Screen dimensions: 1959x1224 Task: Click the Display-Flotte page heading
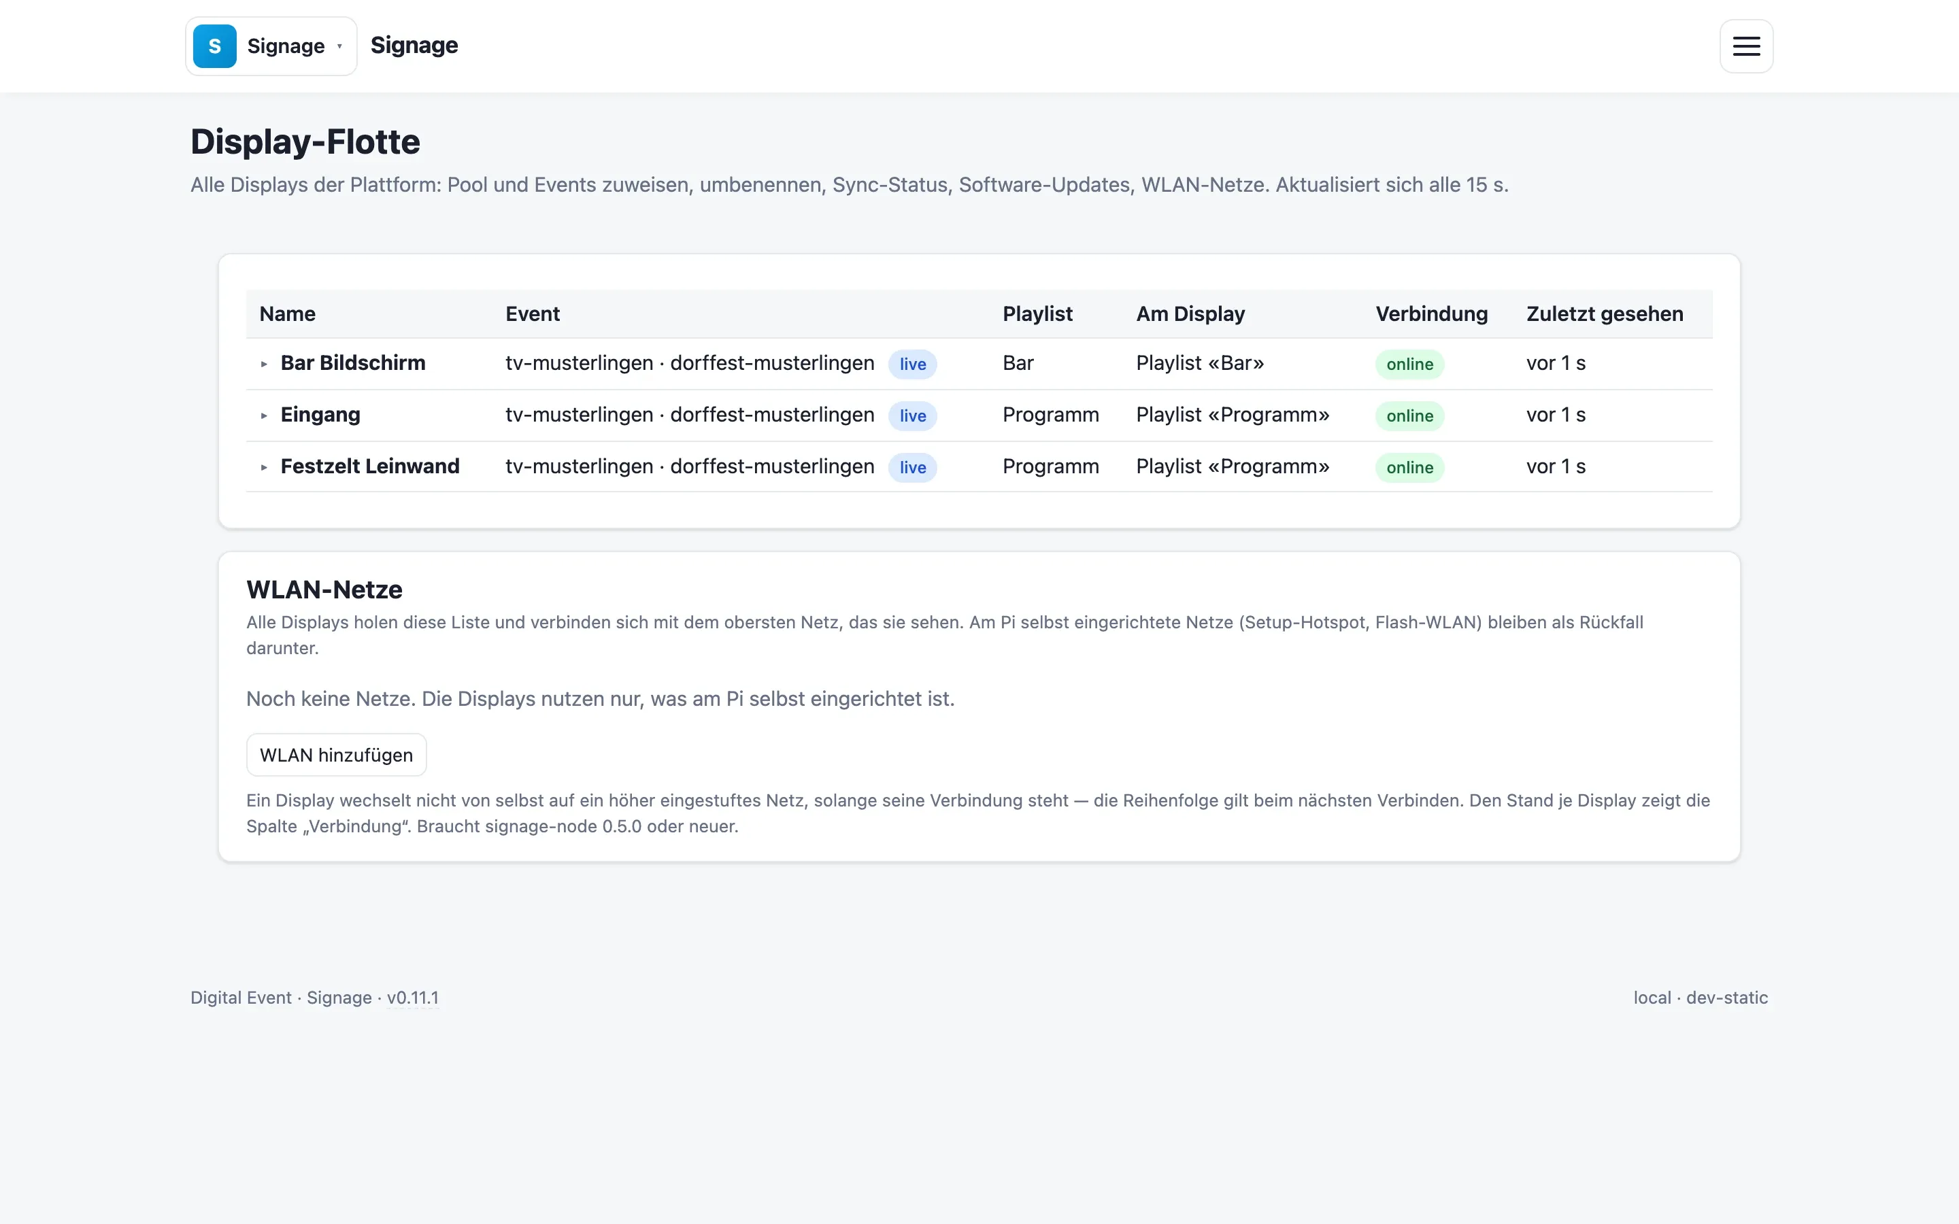pos(305,141)
